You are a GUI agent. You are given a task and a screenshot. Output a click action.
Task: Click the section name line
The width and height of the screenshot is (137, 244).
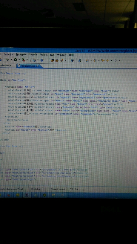tap(20, 87)
